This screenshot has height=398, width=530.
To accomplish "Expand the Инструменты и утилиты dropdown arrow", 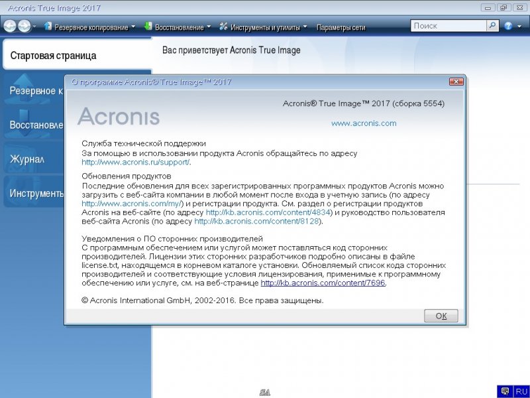I will coord(305,27).
